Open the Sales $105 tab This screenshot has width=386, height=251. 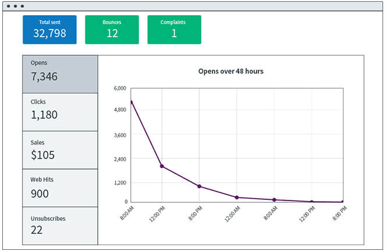(x=60, y=150)
